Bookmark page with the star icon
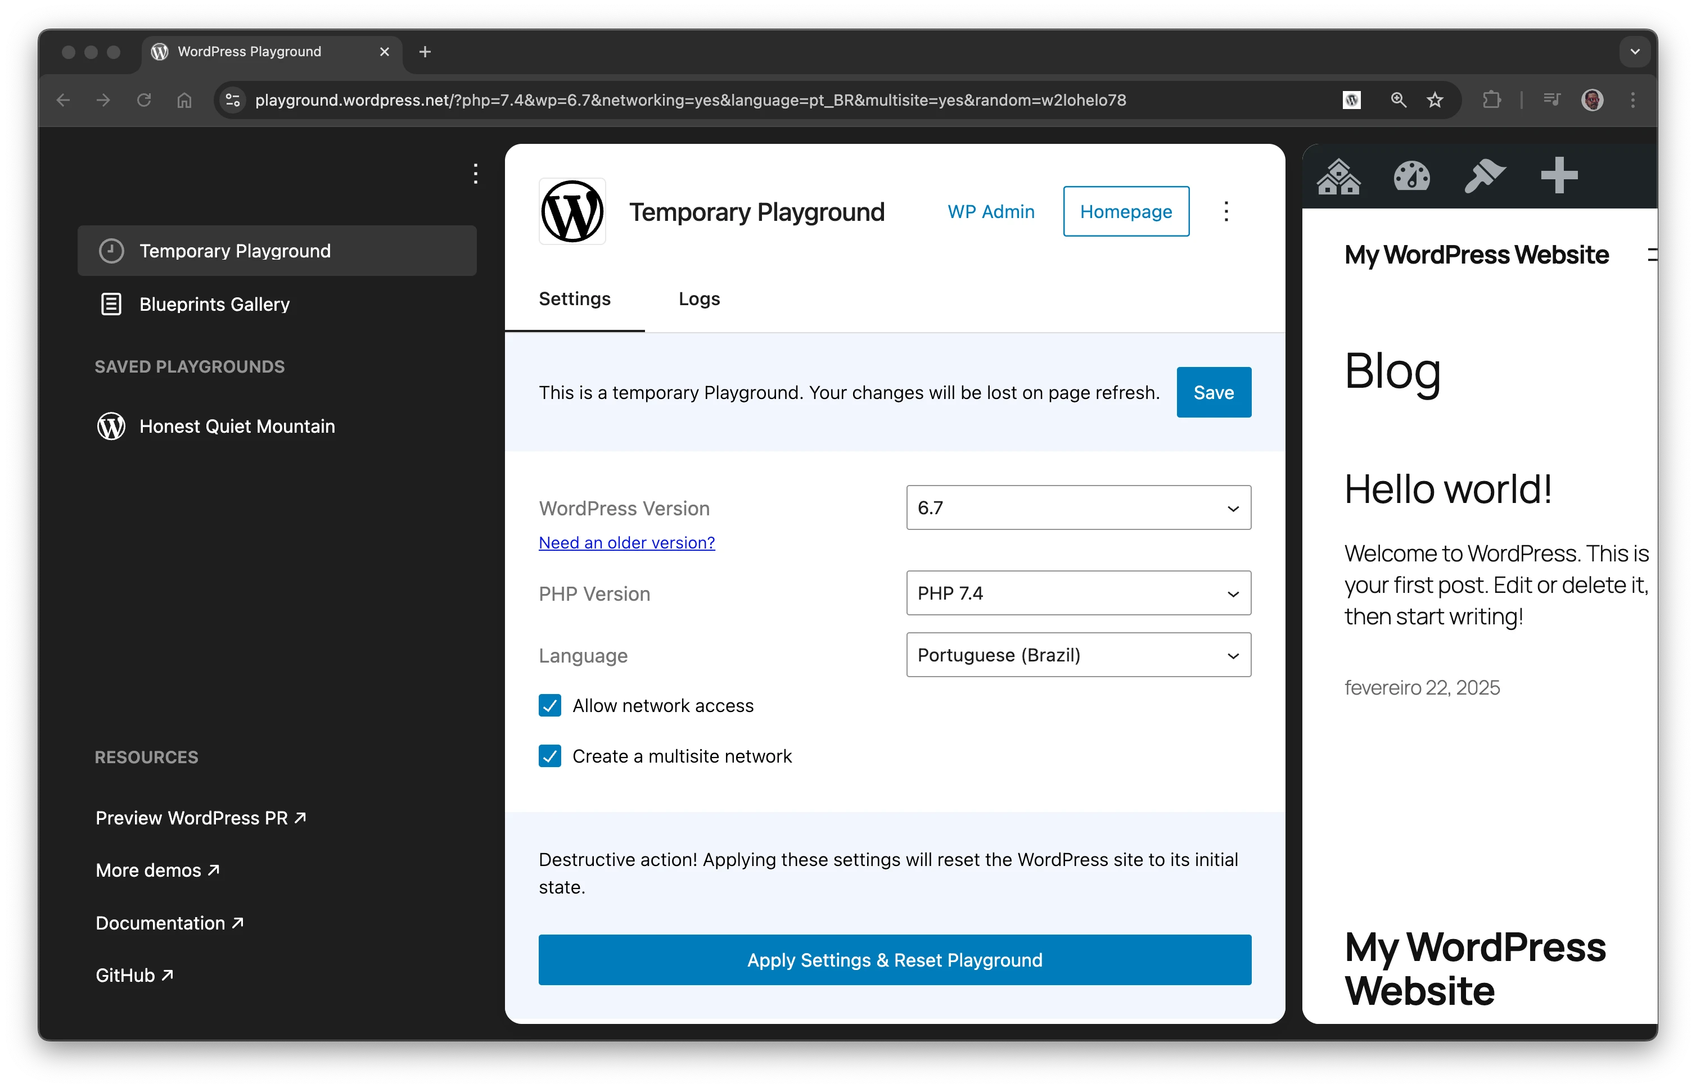1696x1088 pixels. point(1435,101)
